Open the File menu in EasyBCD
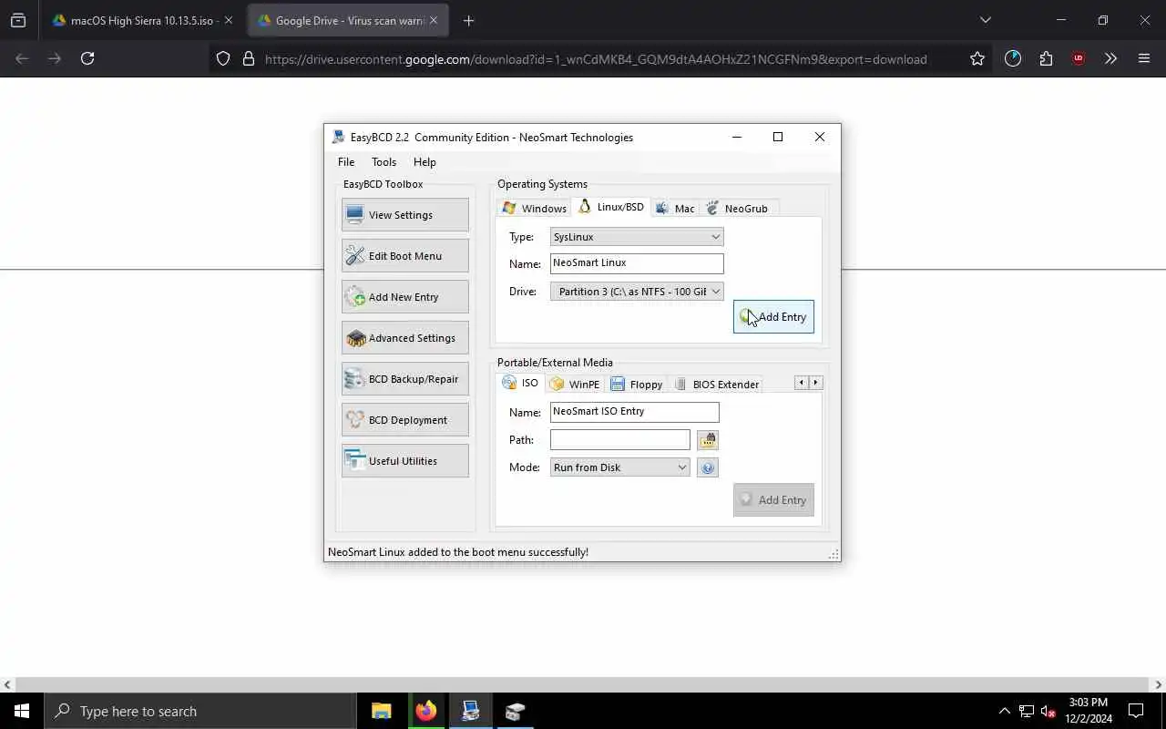 point(346,162)
